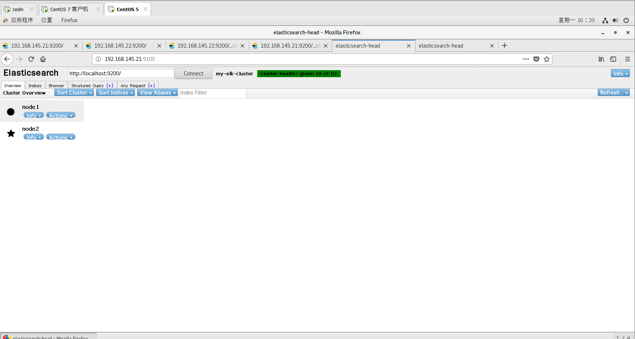Viewport: 635px width, 339px height.
Task: Toggle the Firefox sidebar icon
Action: [x=613, y=59]
